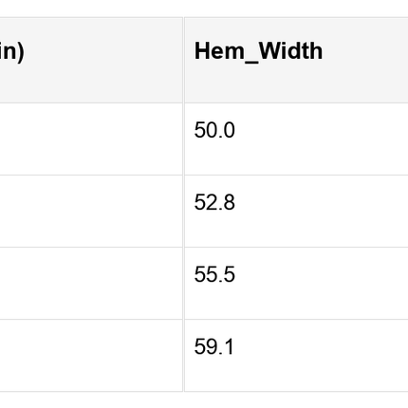Click the empty cell beside 52.8

(91, 211)
